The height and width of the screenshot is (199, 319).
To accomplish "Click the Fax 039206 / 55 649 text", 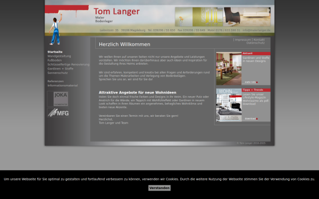I will click(x=191, y=30).
